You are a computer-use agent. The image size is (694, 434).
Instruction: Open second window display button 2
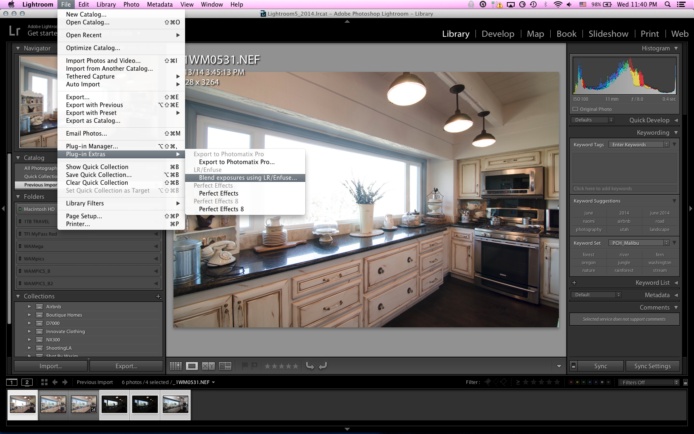(27, 382)
